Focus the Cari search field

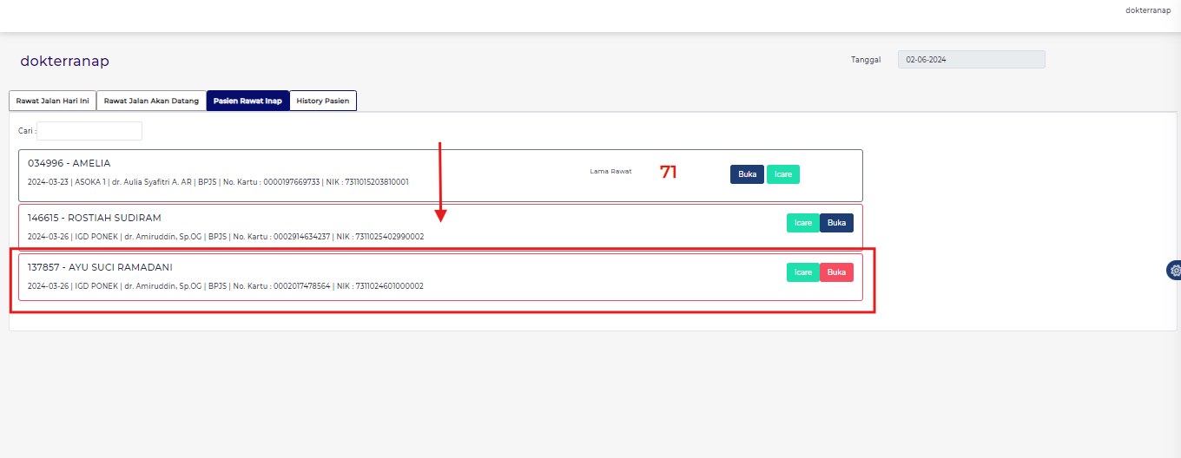(x=89, y=131)
